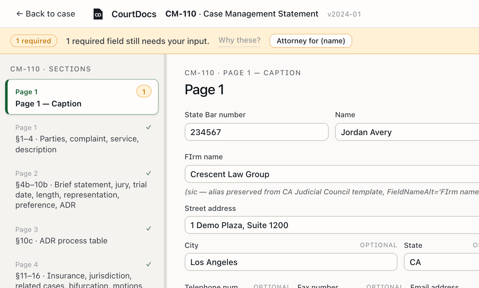Click checkmark next to §4b–10b section

[148, 173]
